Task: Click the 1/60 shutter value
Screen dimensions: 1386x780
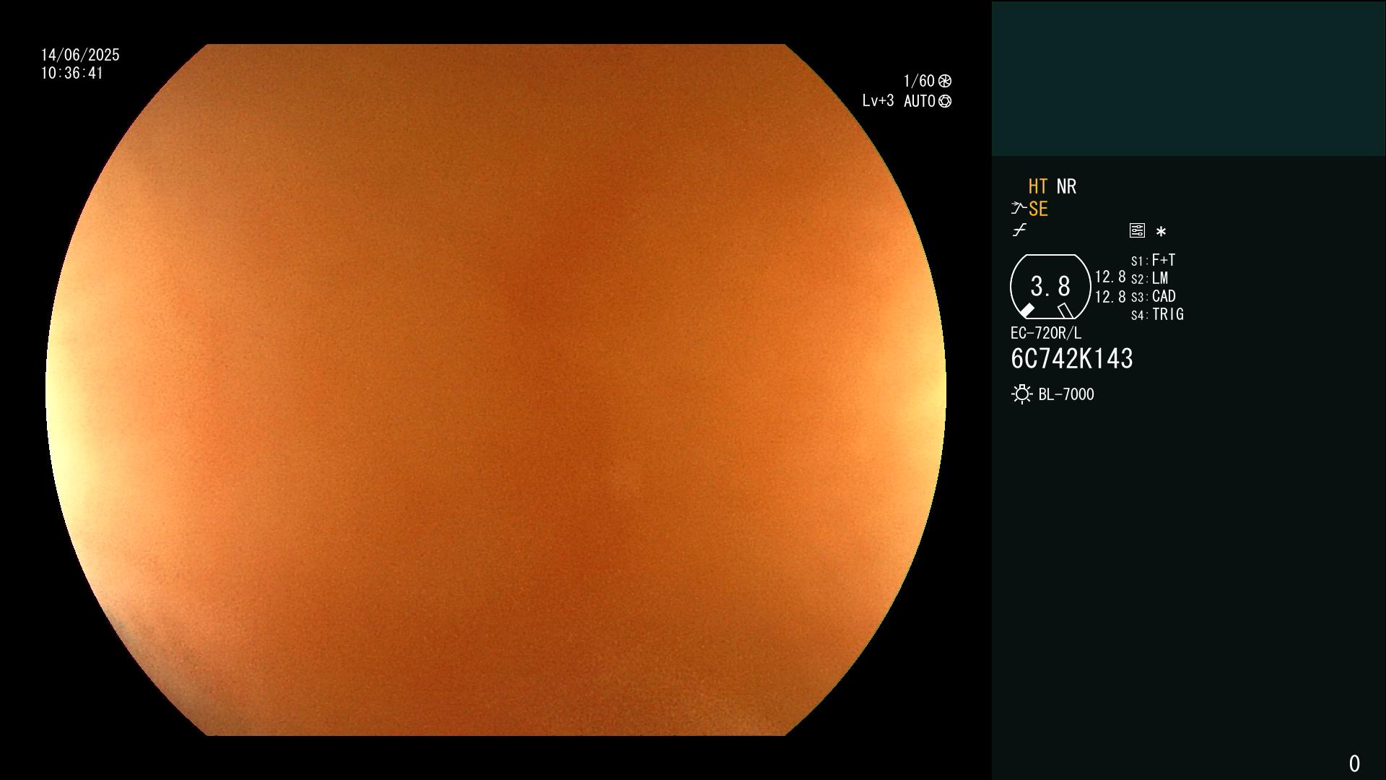Action: pyautogui.click(x=919, y=81)
